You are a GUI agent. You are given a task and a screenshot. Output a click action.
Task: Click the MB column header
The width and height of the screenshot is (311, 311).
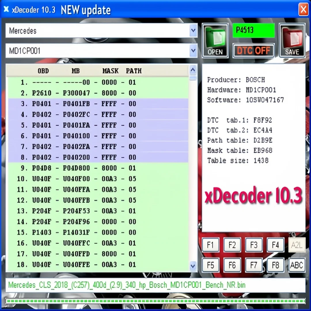[75, 71]
